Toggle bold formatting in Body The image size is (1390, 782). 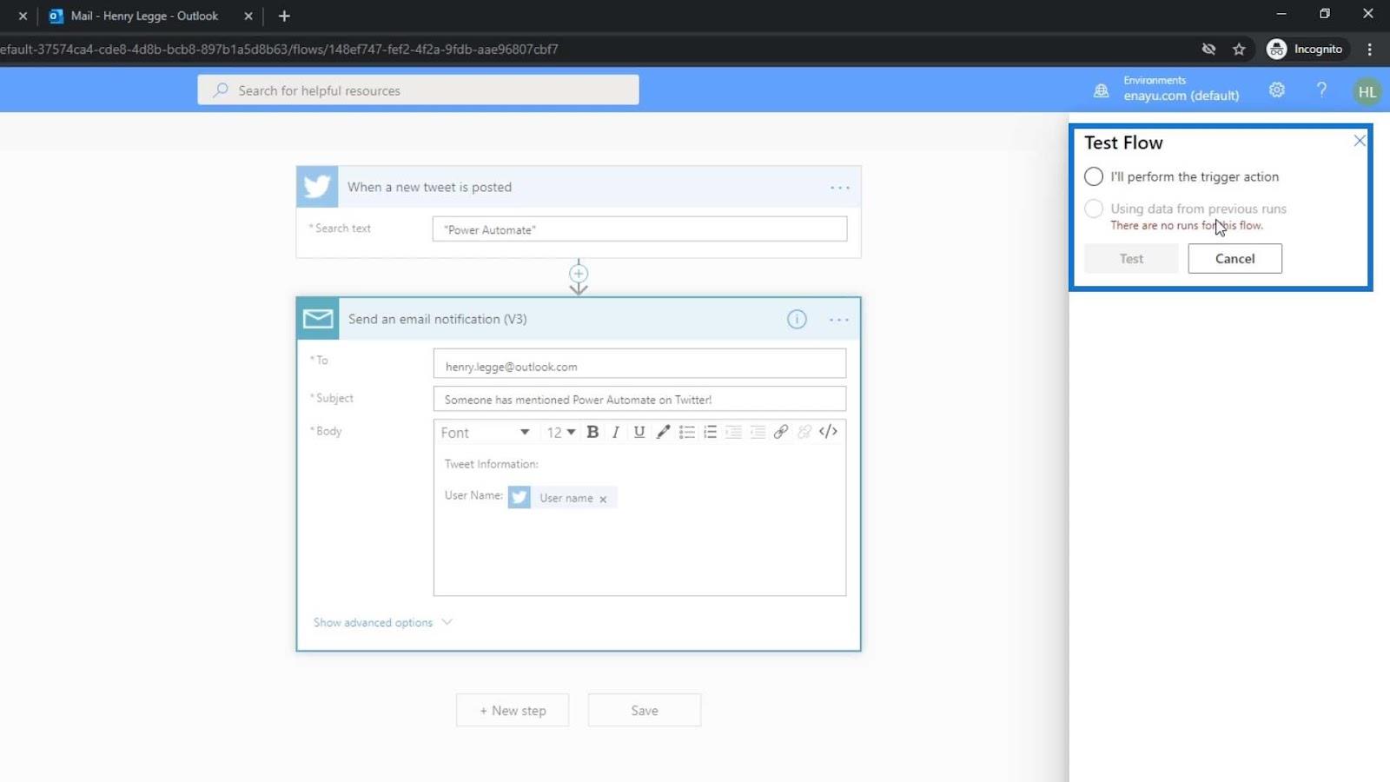click(x=592, y=432)
